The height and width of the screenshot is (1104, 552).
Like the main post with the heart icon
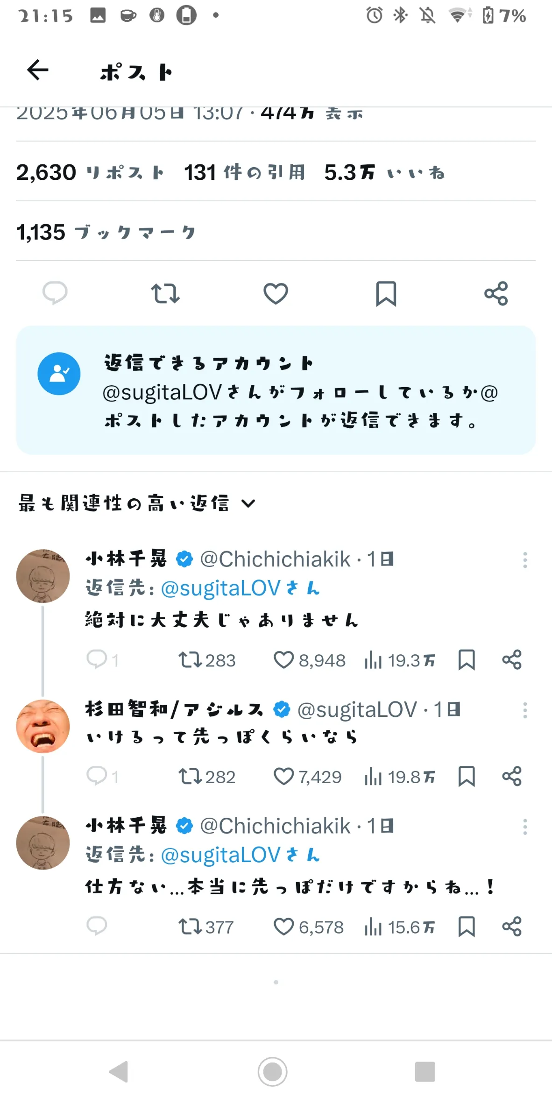coord(276,293)
